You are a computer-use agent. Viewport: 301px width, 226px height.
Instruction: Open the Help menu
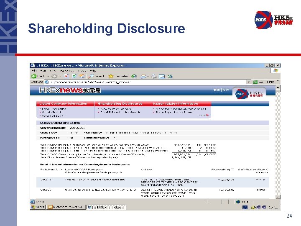click(93, 71)
